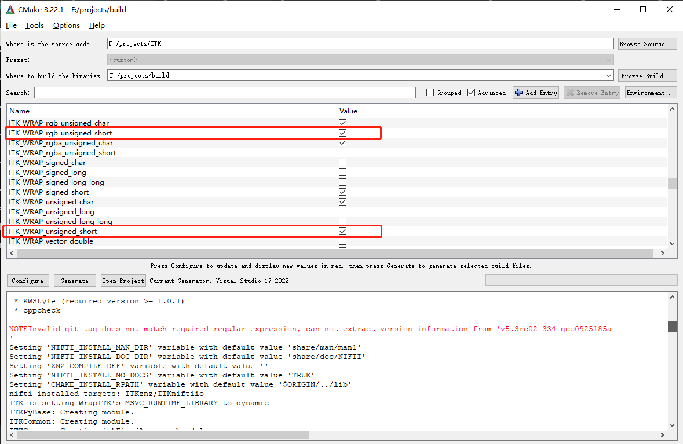Open the build binaries path dropdown arrow
Screen dimensions: 683x444
(608, 75)
